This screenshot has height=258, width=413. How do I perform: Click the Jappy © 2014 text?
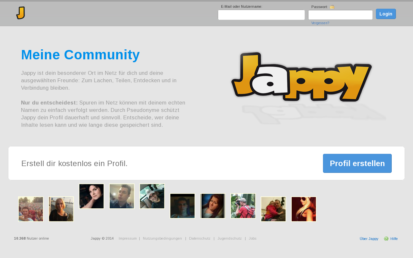102,239
